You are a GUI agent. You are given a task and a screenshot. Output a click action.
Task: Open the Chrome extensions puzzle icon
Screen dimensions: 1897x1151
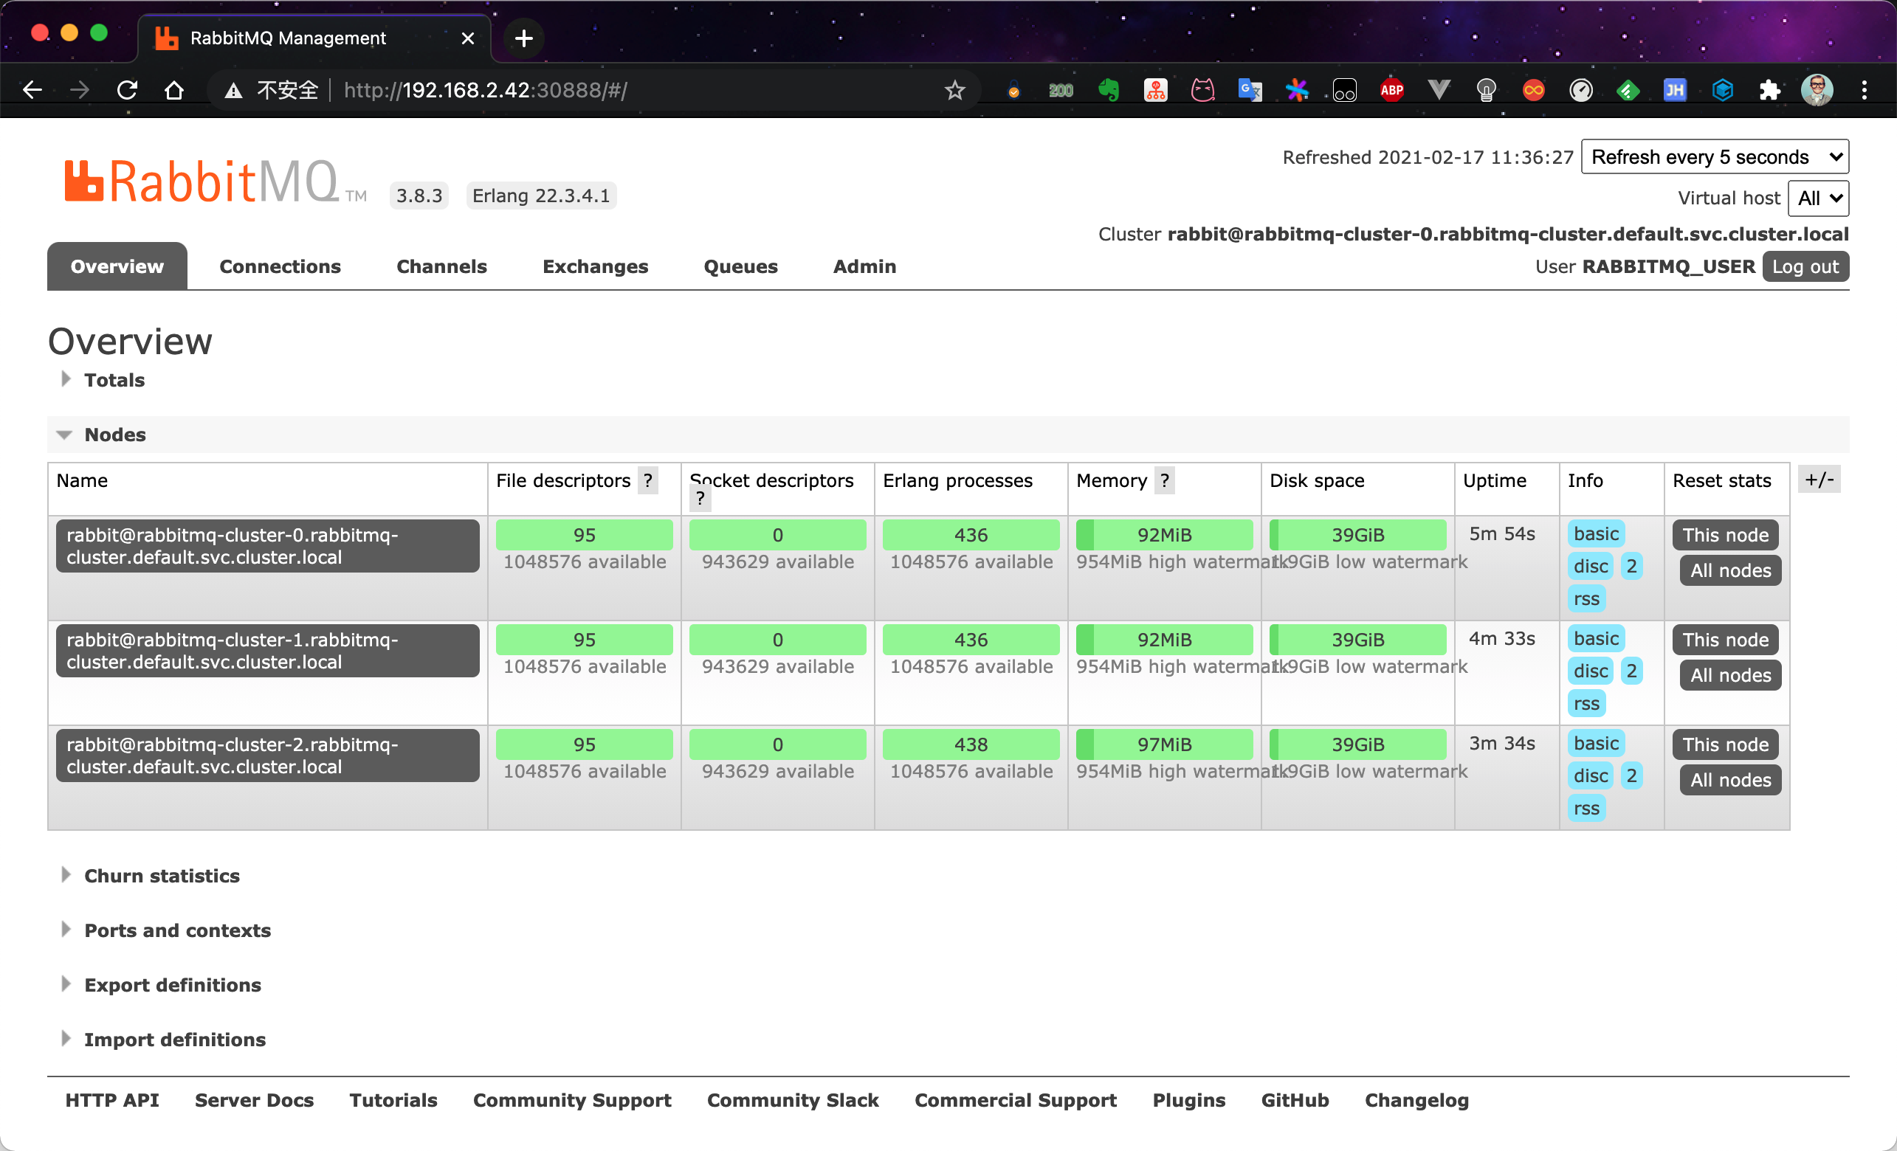(x=1769, y=91)
